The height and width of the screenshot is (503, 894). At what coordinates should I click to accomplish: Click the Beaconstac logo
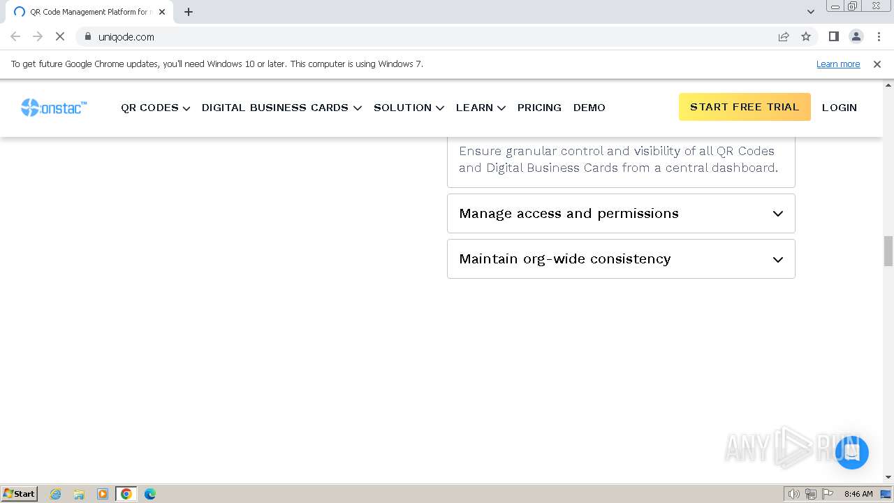[x=54, y=107]
